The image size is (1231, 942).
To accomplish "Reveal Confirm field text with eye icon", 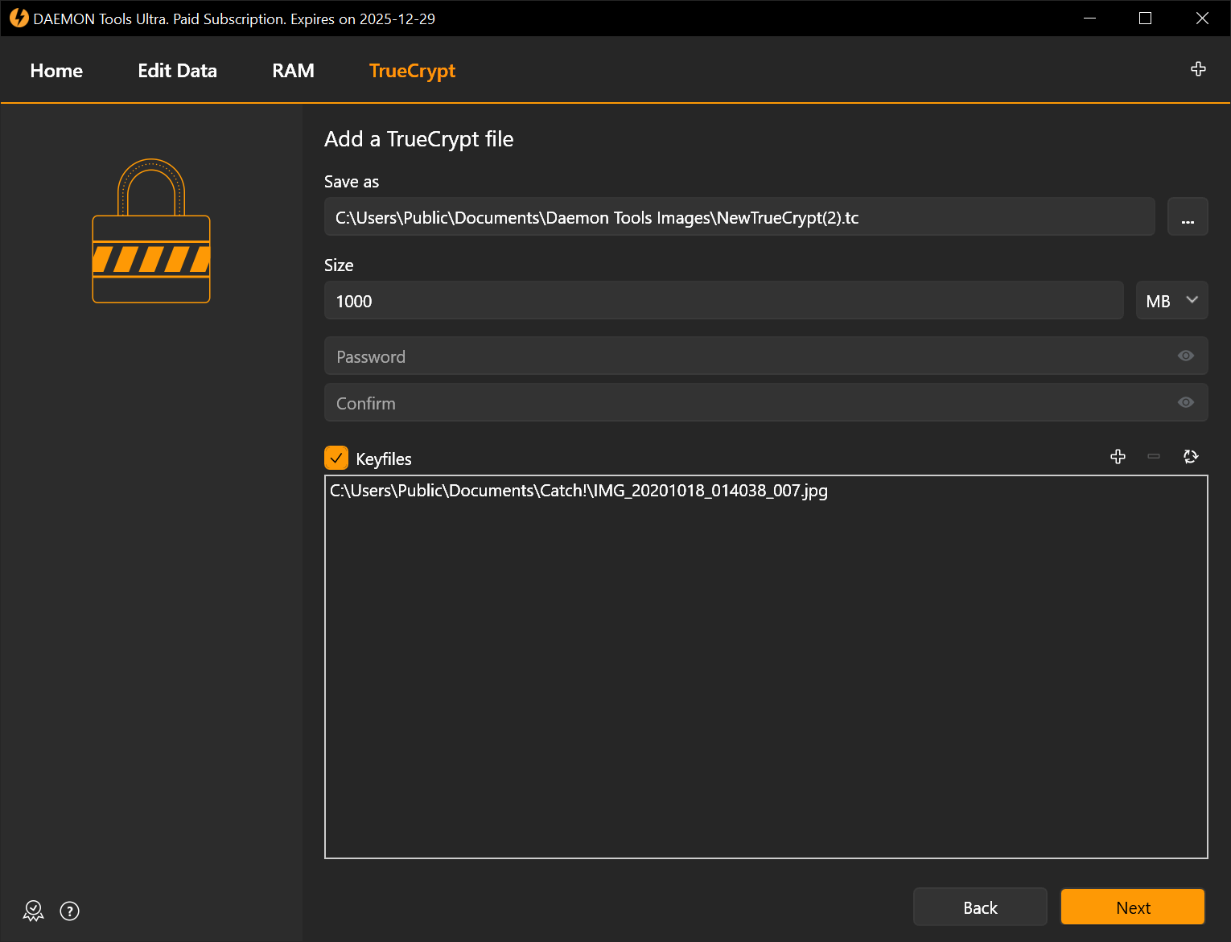I will 1185,402.
